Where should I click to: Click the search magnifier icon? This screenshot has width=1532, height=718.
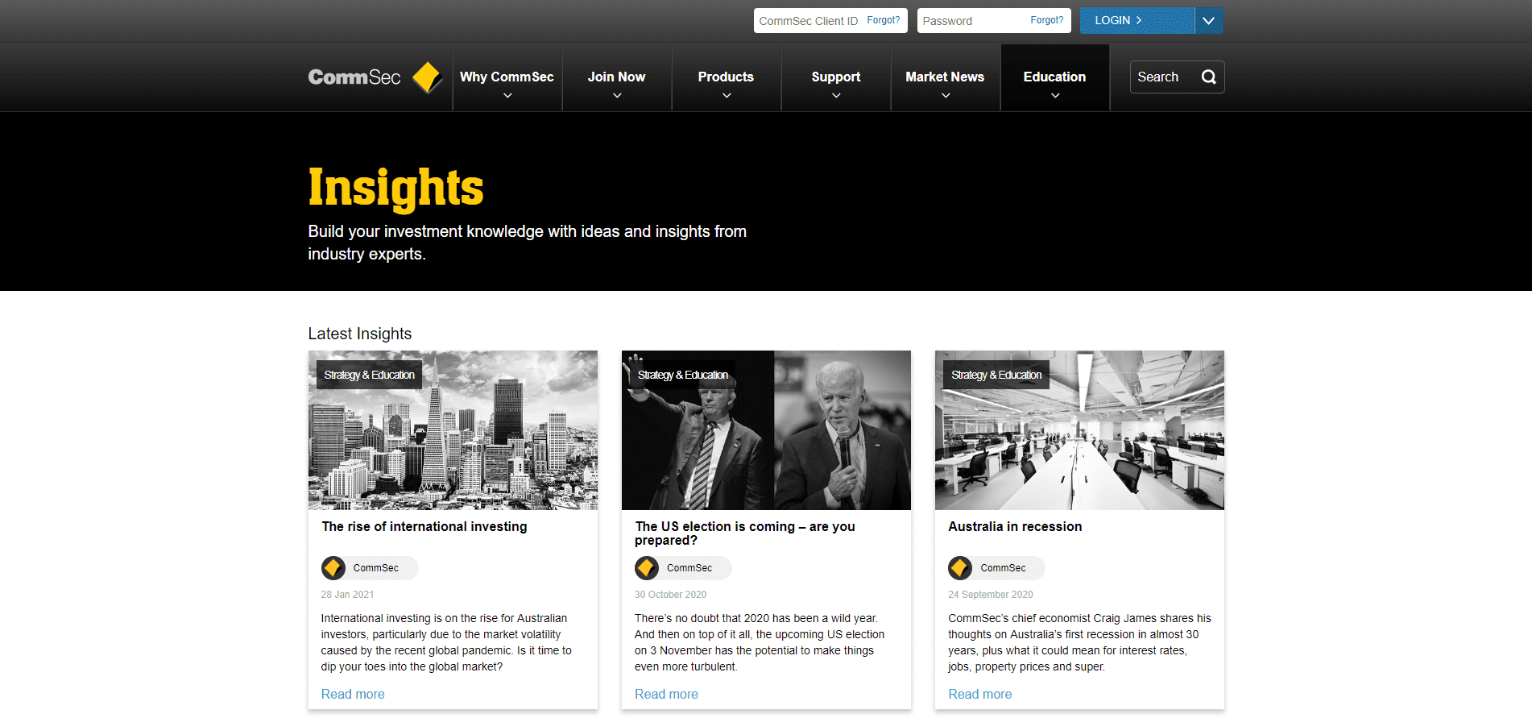(x=1208, y=77)
